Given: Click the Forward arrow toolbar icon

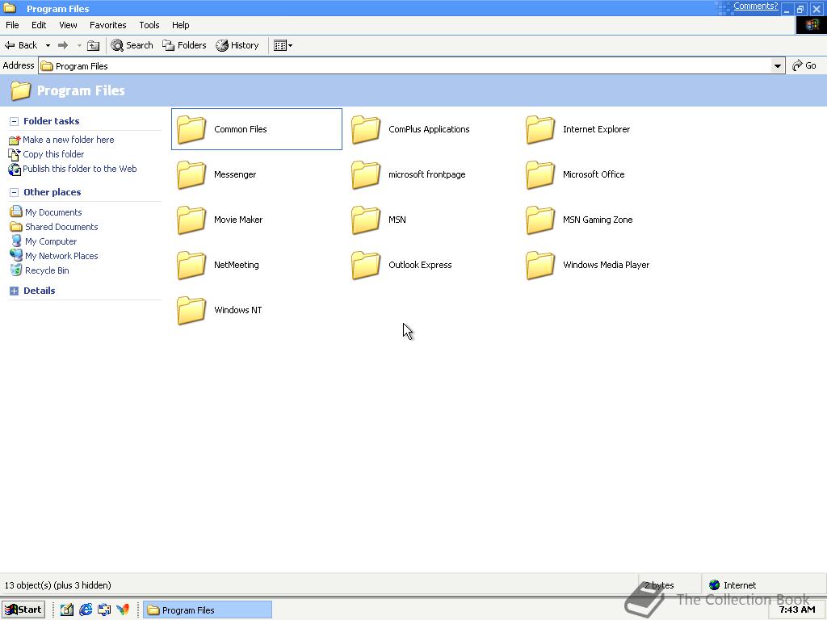Looking at the screenshot, I should pos(63,45).
